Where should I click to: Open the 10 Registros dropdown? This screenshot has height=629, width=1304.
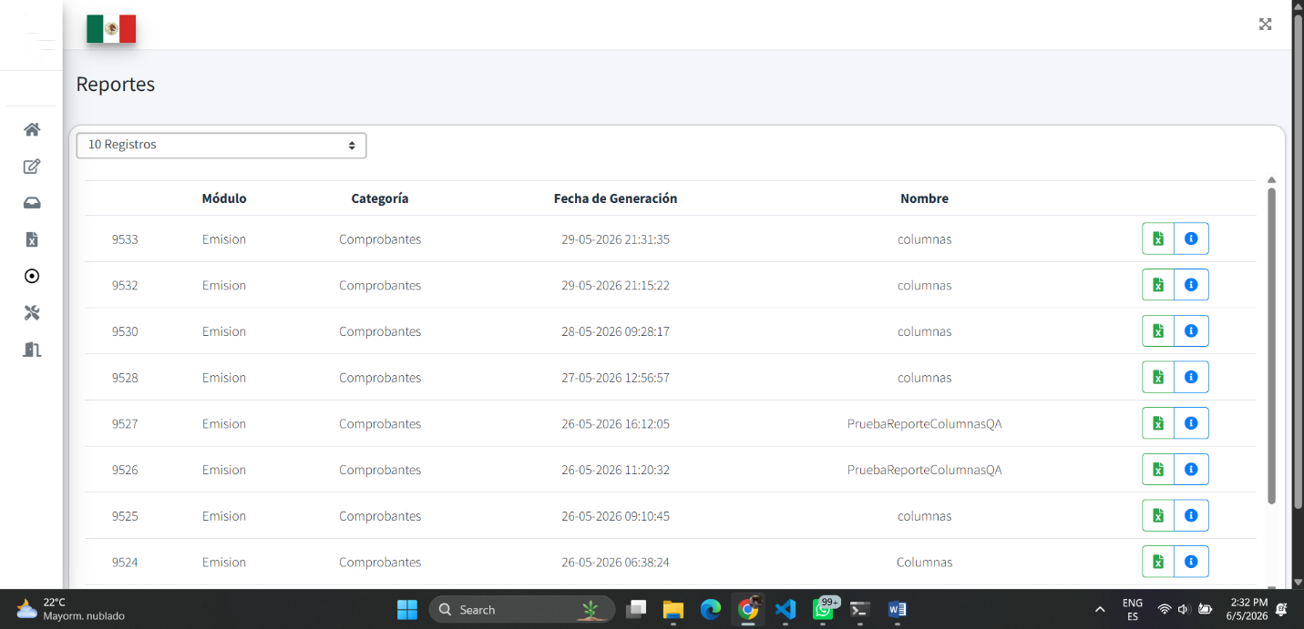point(221,145)
